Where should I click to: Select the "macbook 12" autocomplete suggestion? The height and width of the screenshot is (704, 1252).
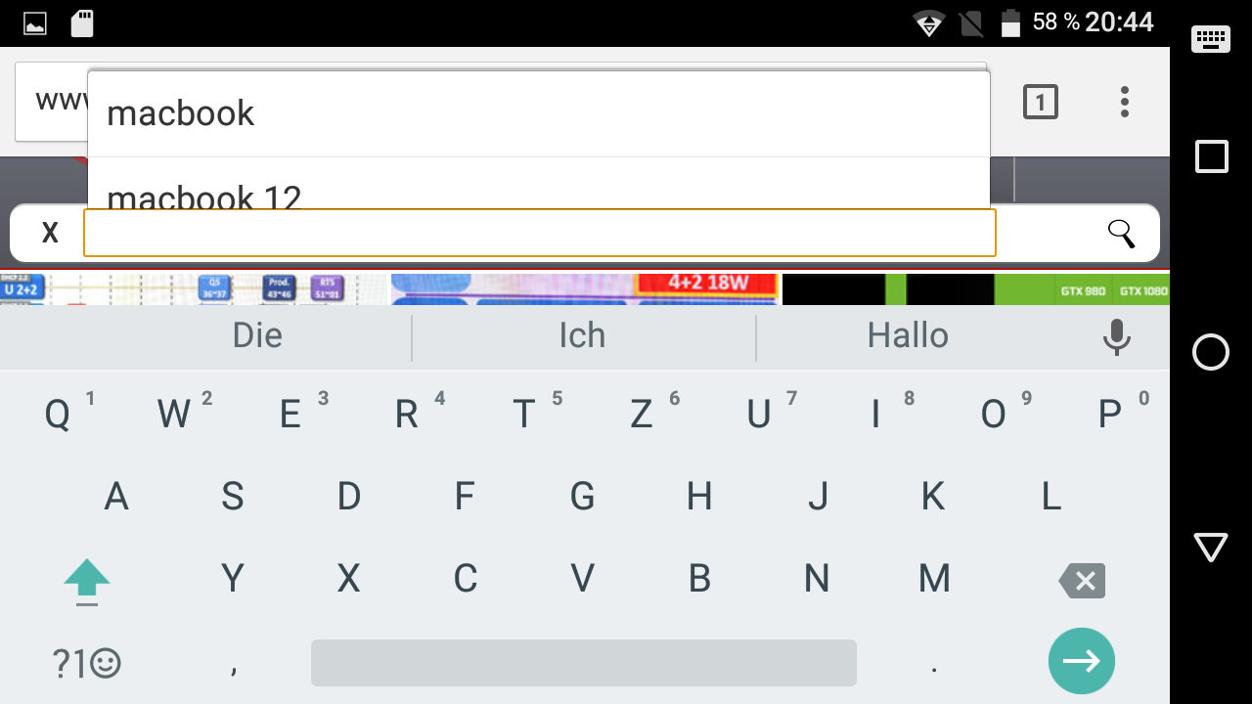tap(539, 184)
